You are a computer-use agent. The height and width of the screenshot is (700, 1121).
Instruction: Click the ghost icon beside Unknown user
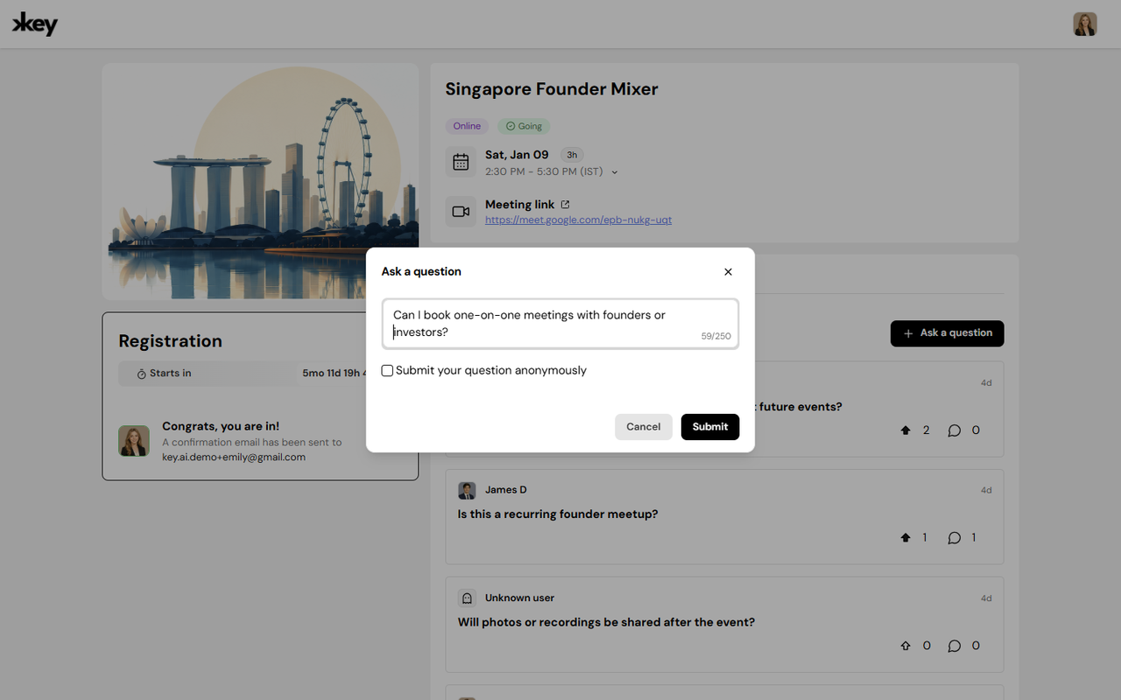(x=467, y=598)
